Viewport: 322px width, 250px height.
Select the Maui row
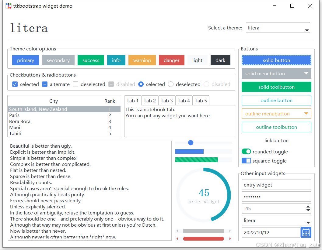click(64, 128)
